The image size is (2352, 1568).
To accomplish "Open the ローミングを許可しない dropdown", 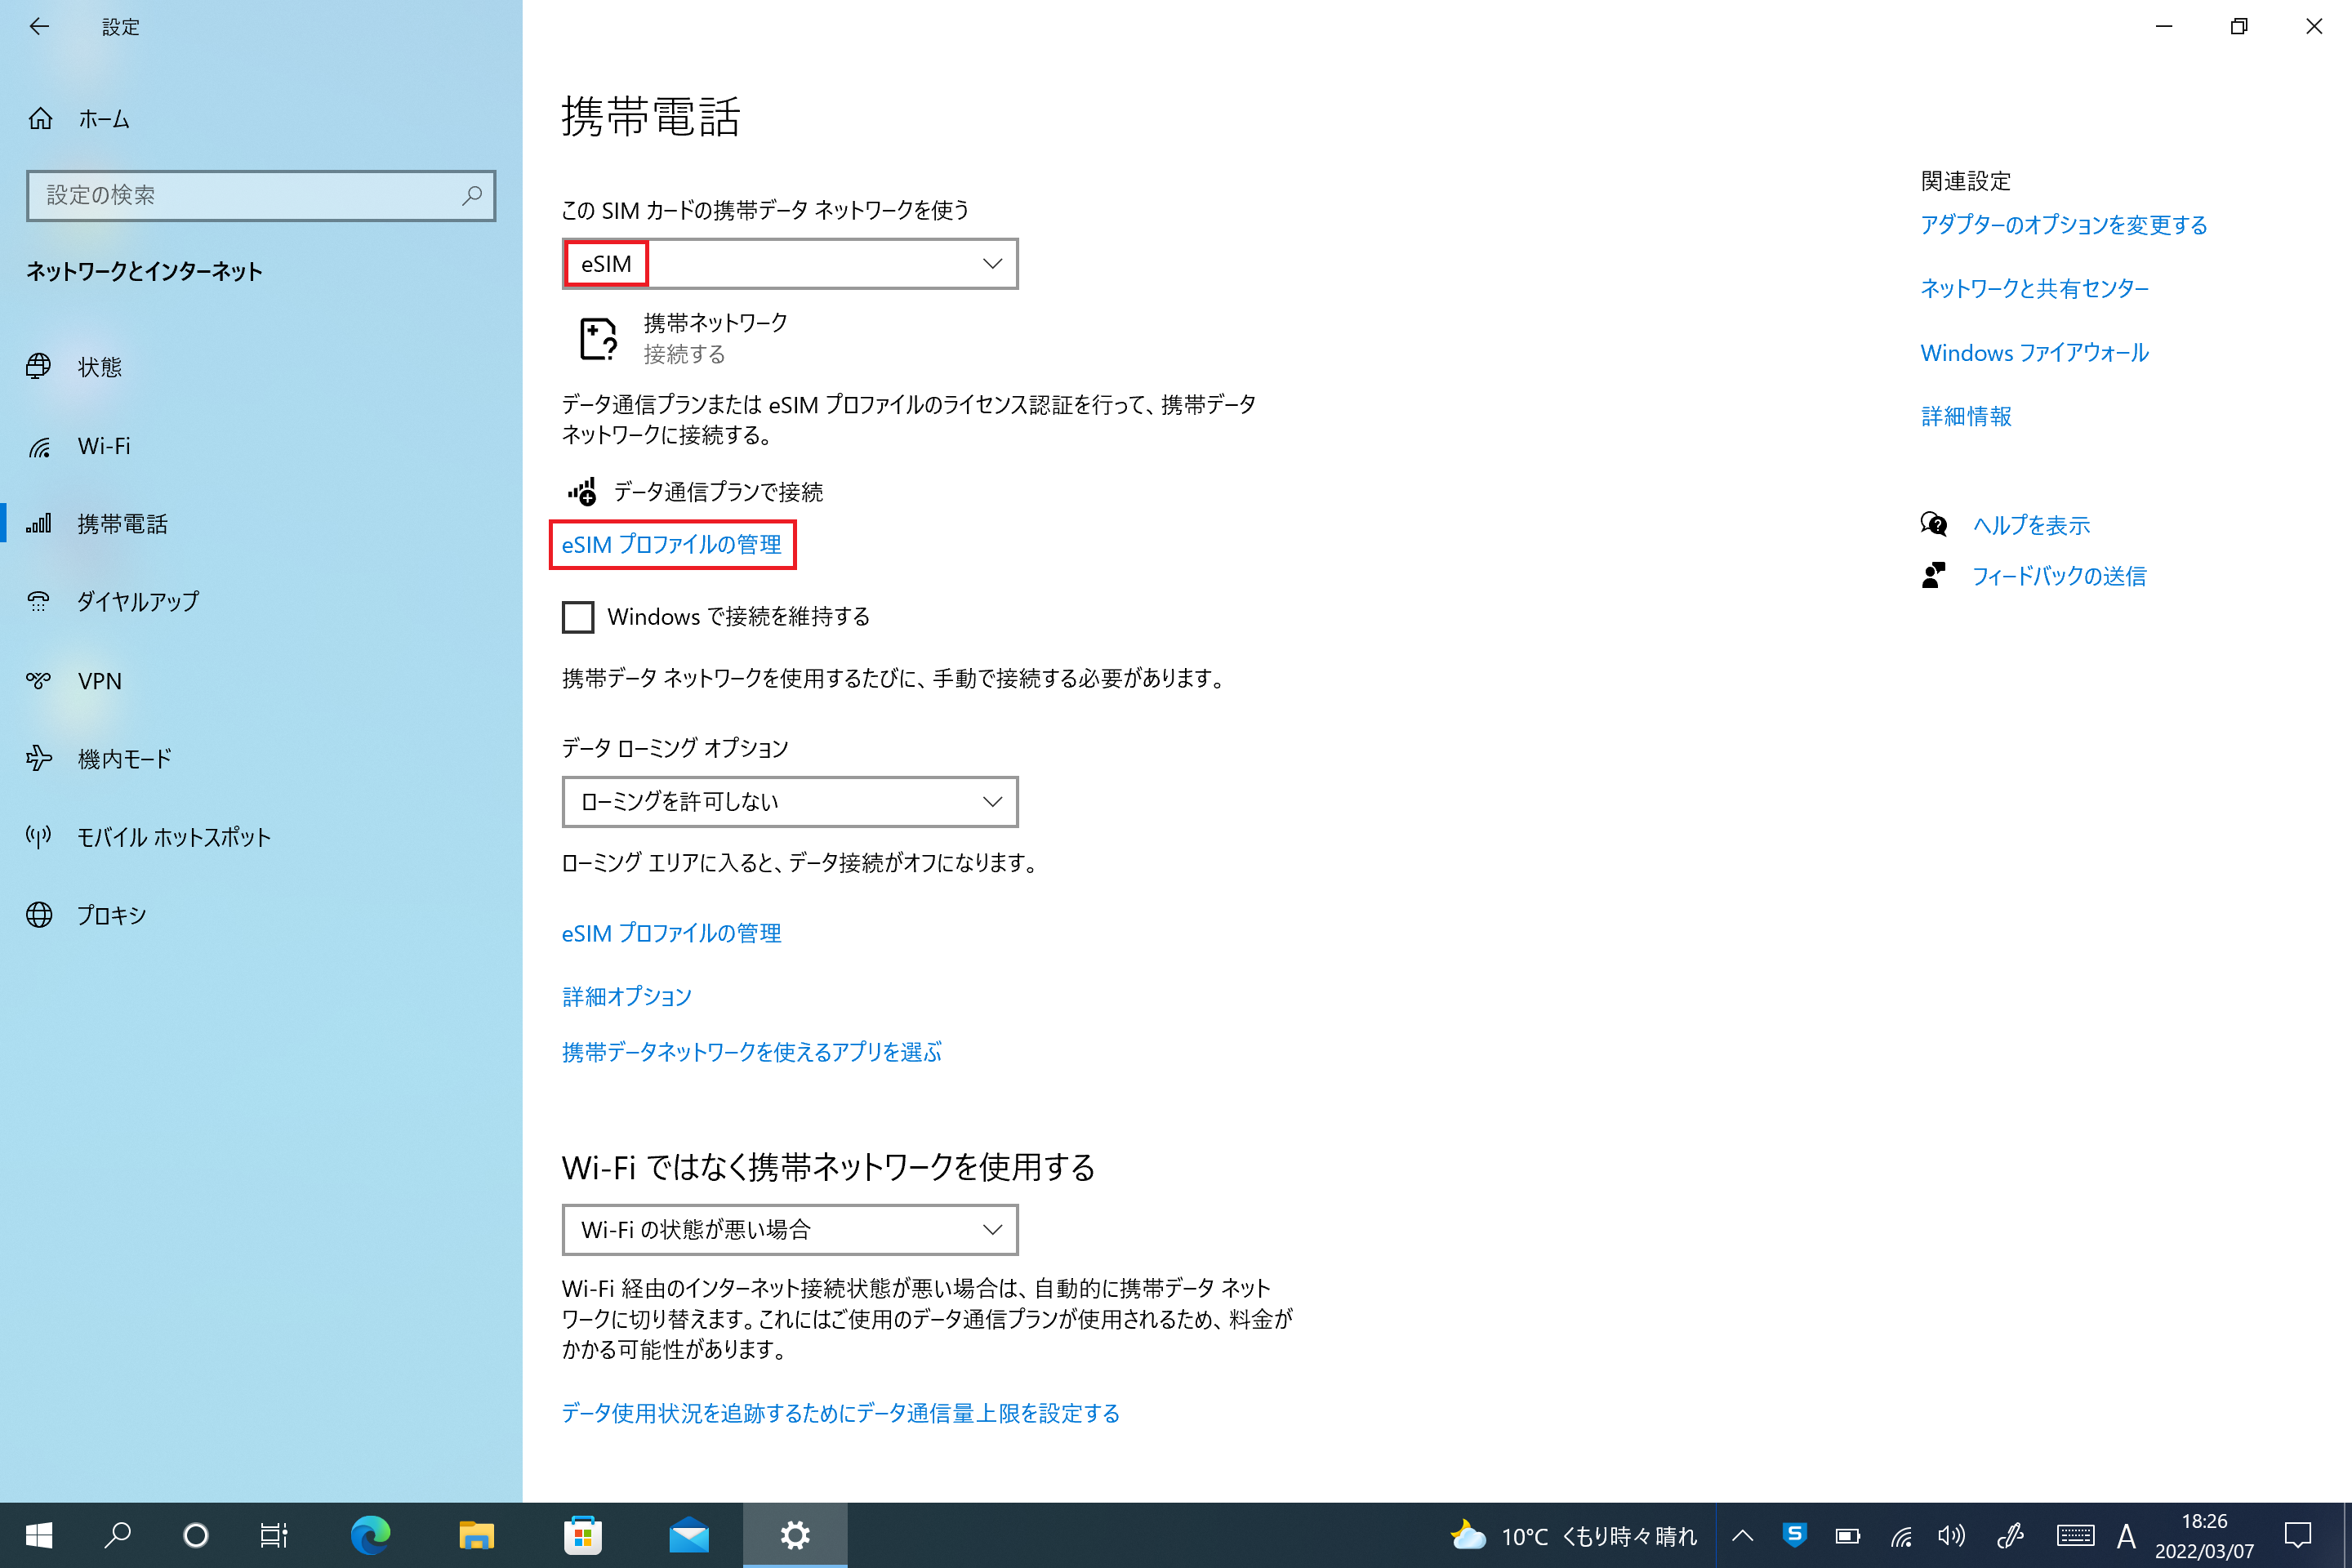I will [790, 802].
